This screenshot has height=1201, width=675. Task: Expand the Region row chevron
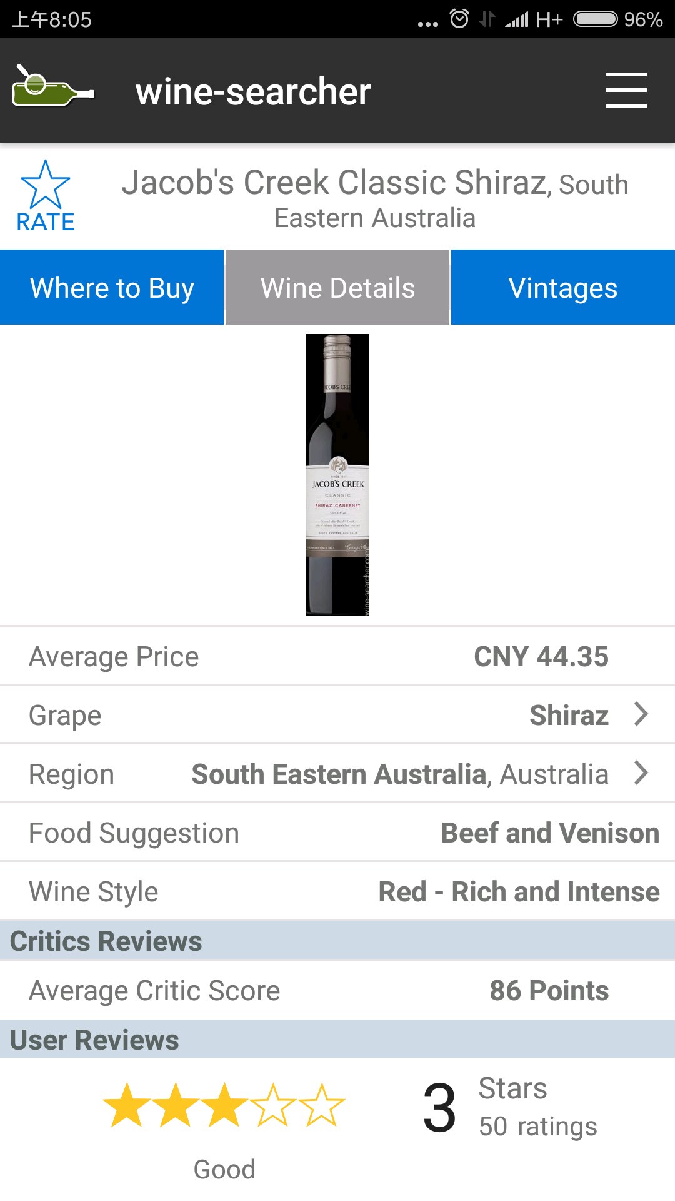(641, 773)
